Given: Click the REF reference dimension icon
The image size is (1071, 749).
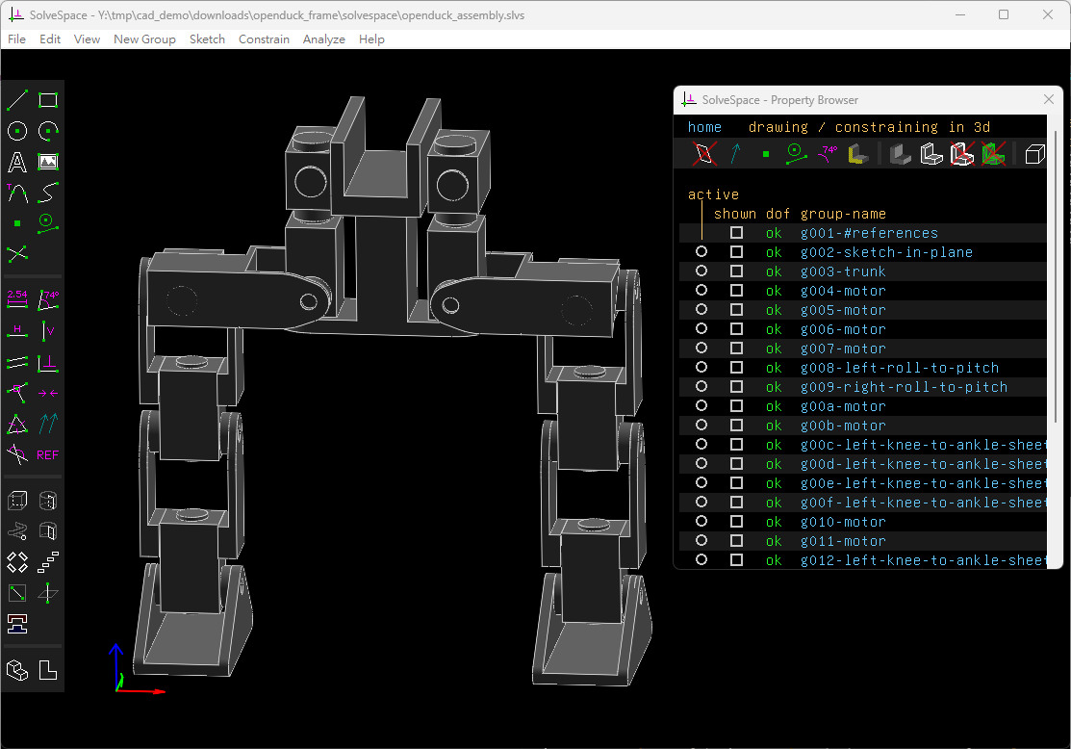Looking at the screenshot, I should point(48,454).
